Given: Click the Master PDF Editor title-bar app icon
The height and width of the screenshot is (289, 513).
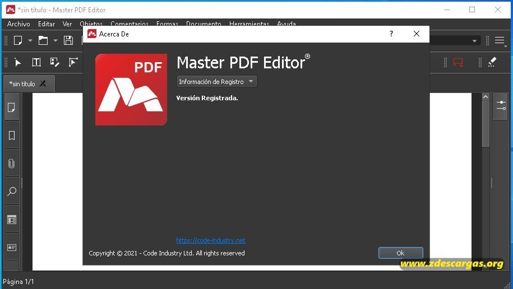Looking at the screenshot, I should coord(11,10).
